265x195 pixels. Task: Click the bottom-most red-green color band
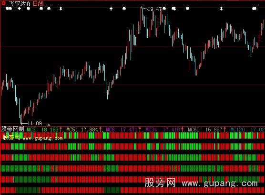click(x=132, y=190)
